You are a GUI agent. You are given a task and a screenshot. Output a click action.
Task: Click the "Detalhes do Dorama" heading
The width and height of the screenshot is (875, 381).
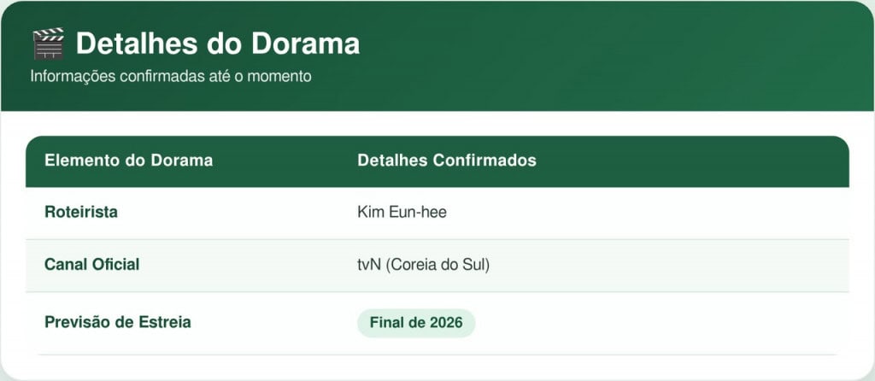tap(217, 44)
